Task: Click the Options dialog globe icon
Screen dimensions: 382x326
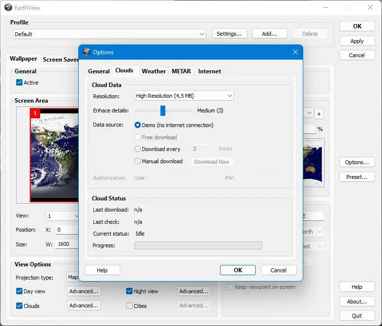Action: point(87,52)
